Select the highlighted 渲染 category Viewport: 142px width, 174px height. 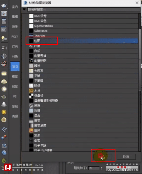click(x=15, y=67)
